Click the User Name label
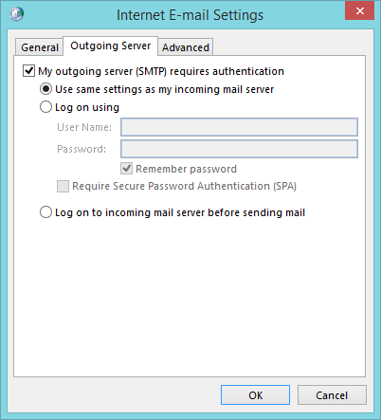 84,127
